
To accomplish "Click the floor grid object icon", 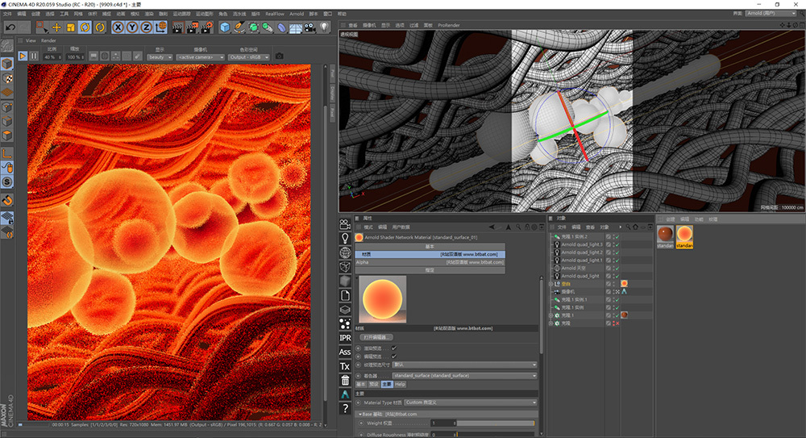I will pos(296,27).
